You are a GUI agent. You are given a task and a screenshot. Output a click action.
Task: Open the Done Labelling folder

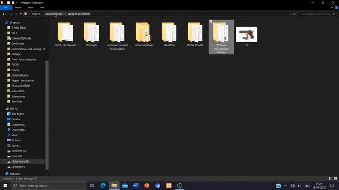144,34
